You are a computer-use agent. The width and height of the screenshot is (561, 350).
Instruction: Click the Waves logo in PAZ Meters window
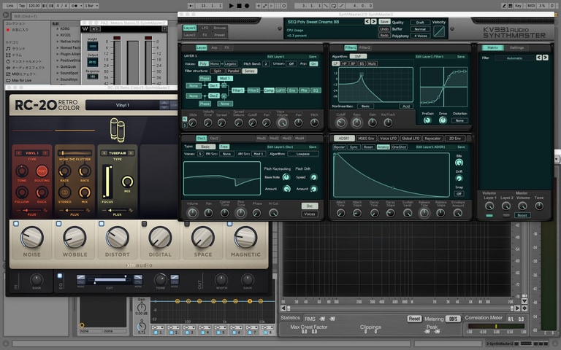pyautogui.click(x=85, y=28)
